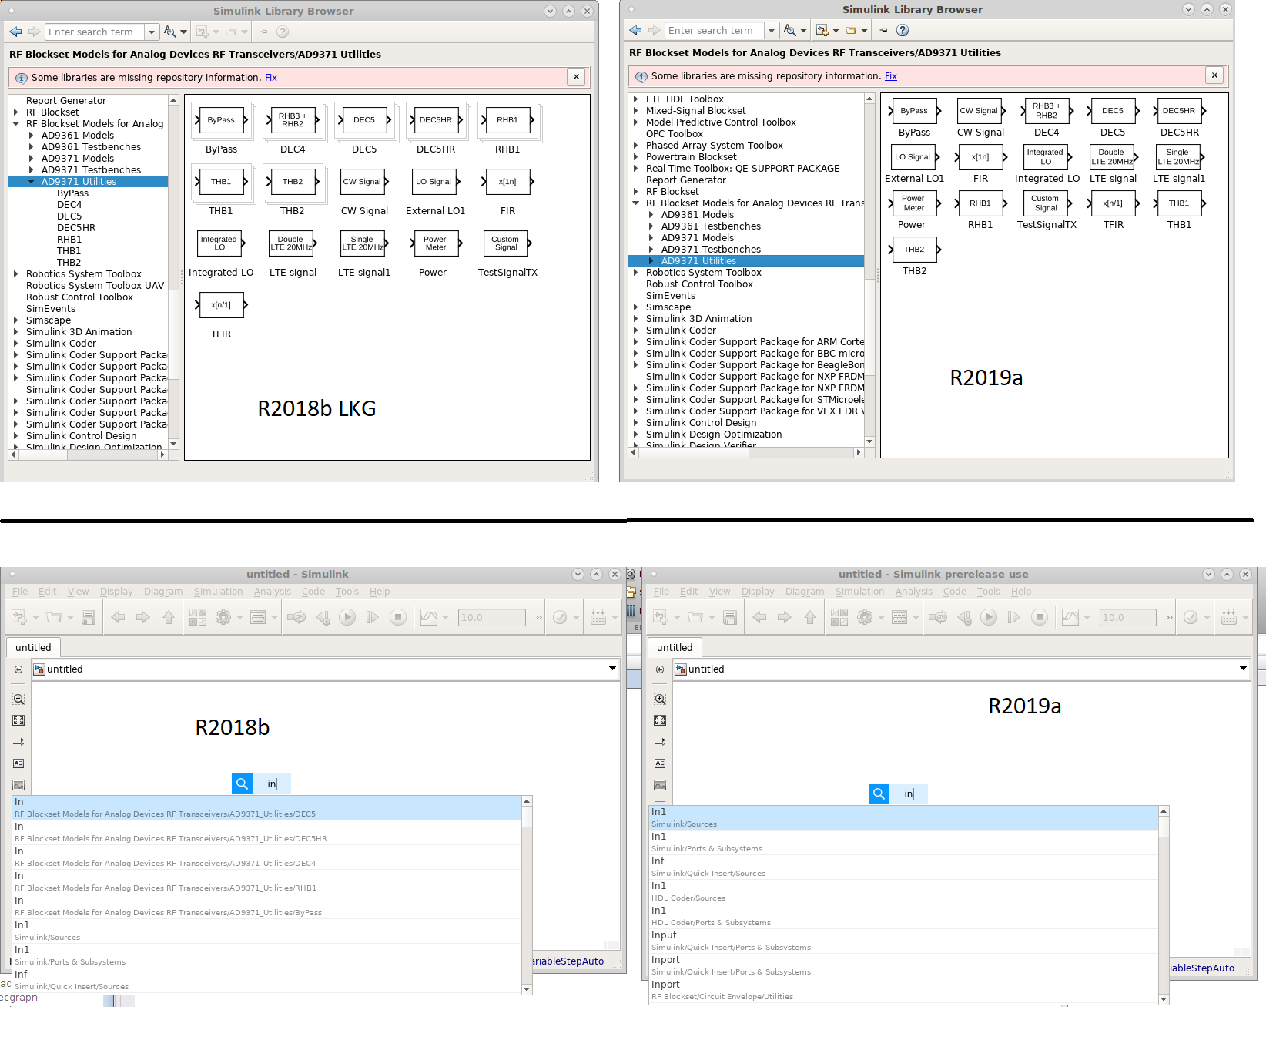
Task: Click the open-folder icon in R2019a Library Browser toolbar
Action: tap(851, 30)
